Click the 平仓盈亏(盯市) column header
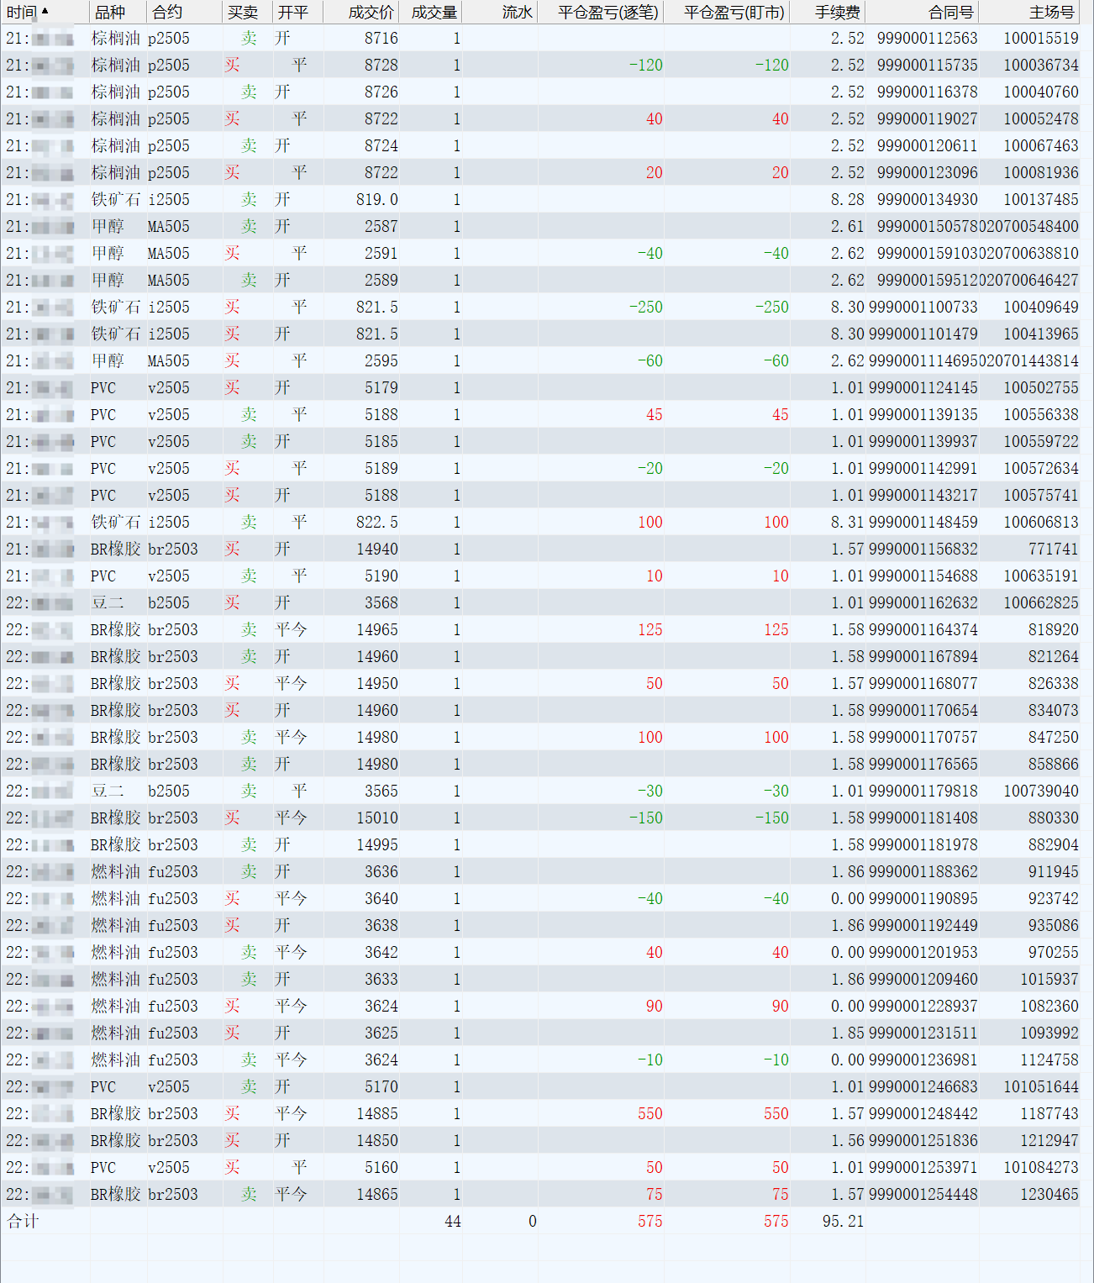The image size is (1094, 1283). pyautogui.click(x=734, y=12)
